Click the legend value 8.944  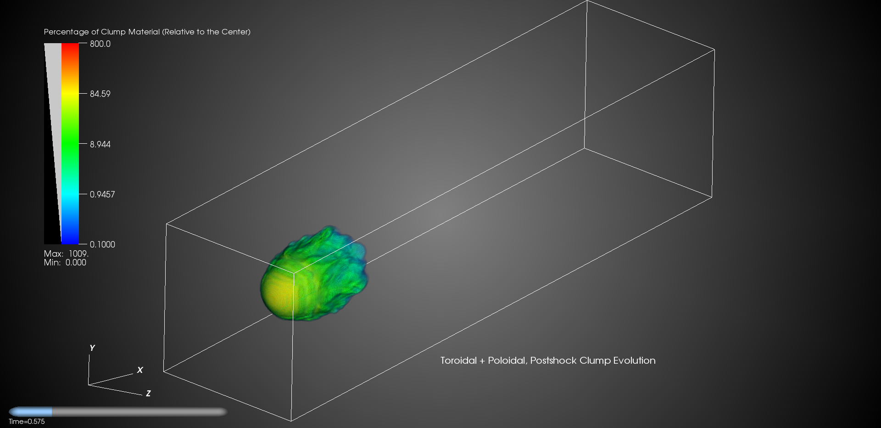100,144
